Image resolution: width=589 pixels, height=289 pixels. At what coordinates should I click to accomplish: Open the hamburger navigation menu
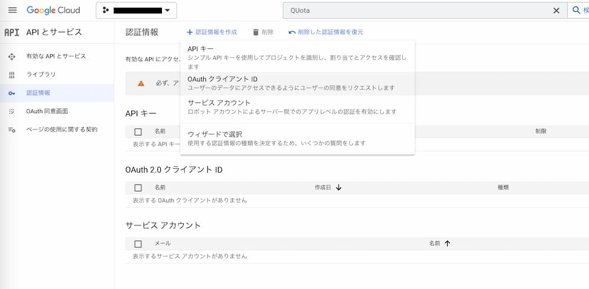[12, 10]
